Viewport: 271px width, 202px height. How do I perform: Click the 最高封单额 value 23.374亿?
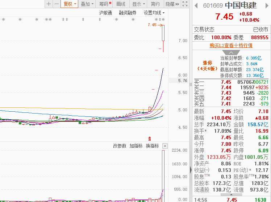[x=255, y=70]
